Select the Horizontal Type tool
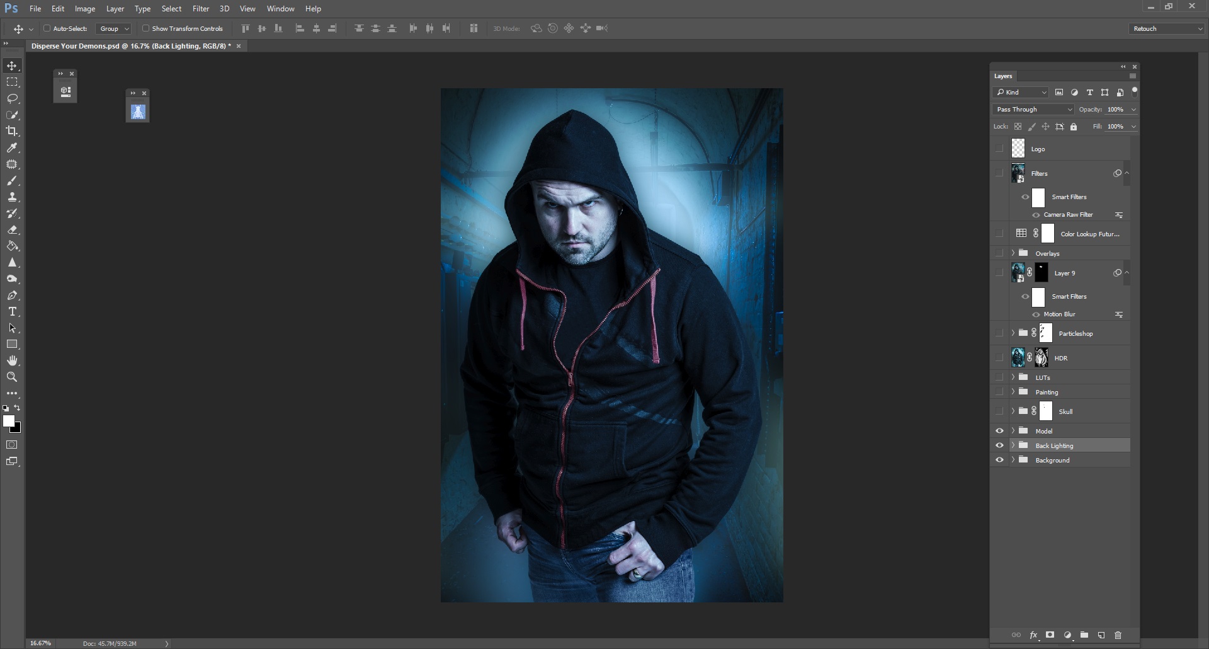Viewport: 1209px width, 649px height. 13,311
